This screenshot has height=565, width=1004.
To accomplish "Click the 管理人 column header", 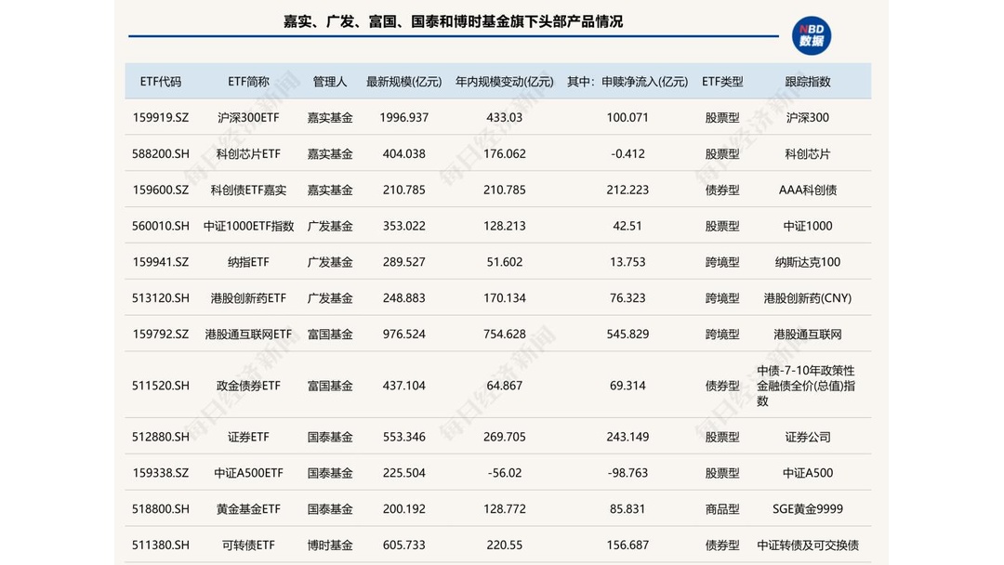I will (x=330, y=81).
